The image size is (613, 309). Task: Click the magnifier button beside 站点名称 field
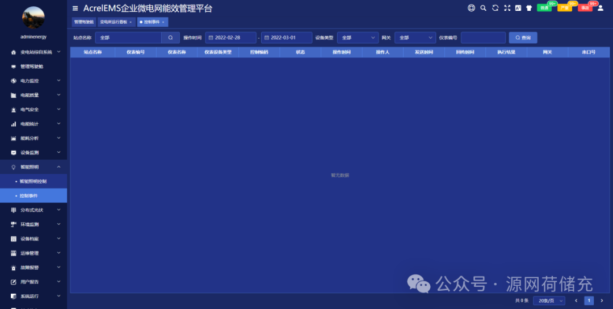click(x=170, y=37)
